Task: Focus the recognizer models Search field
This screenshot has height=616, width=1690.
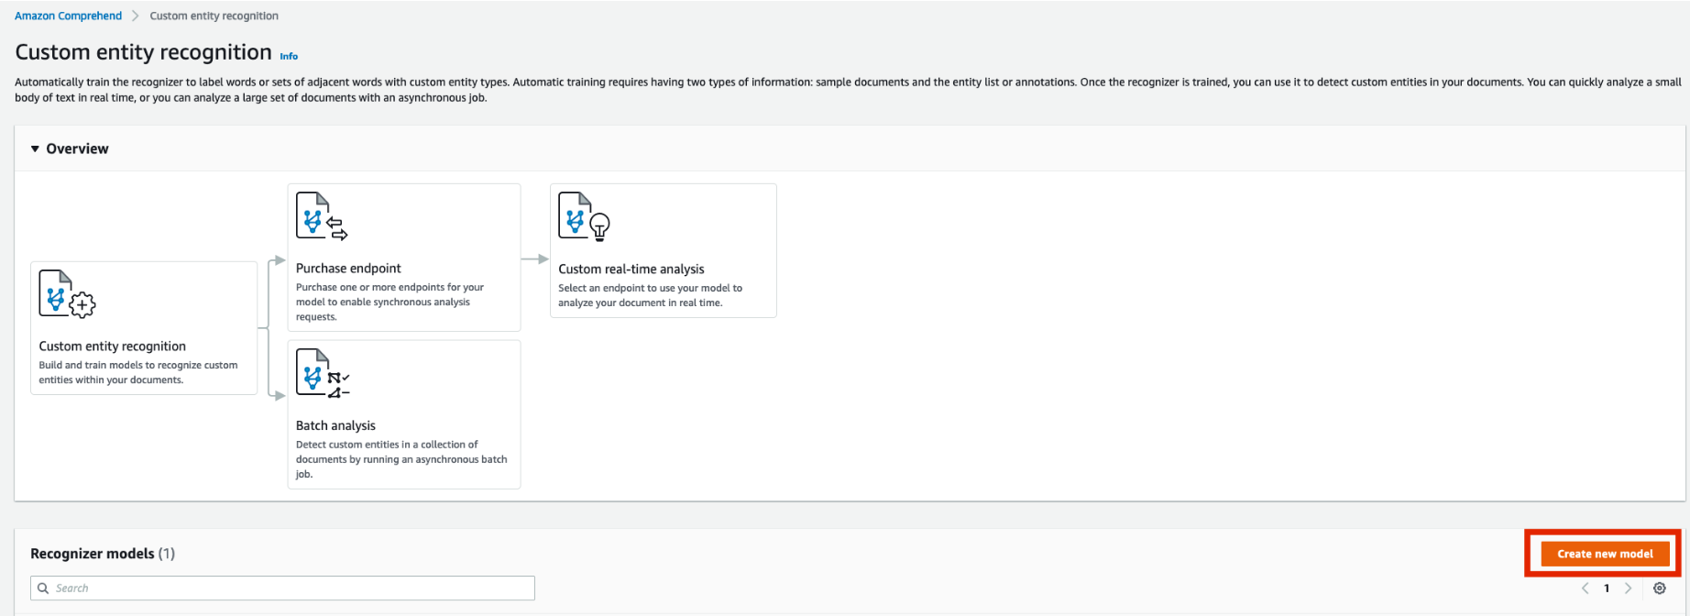Action: (282, 588)
